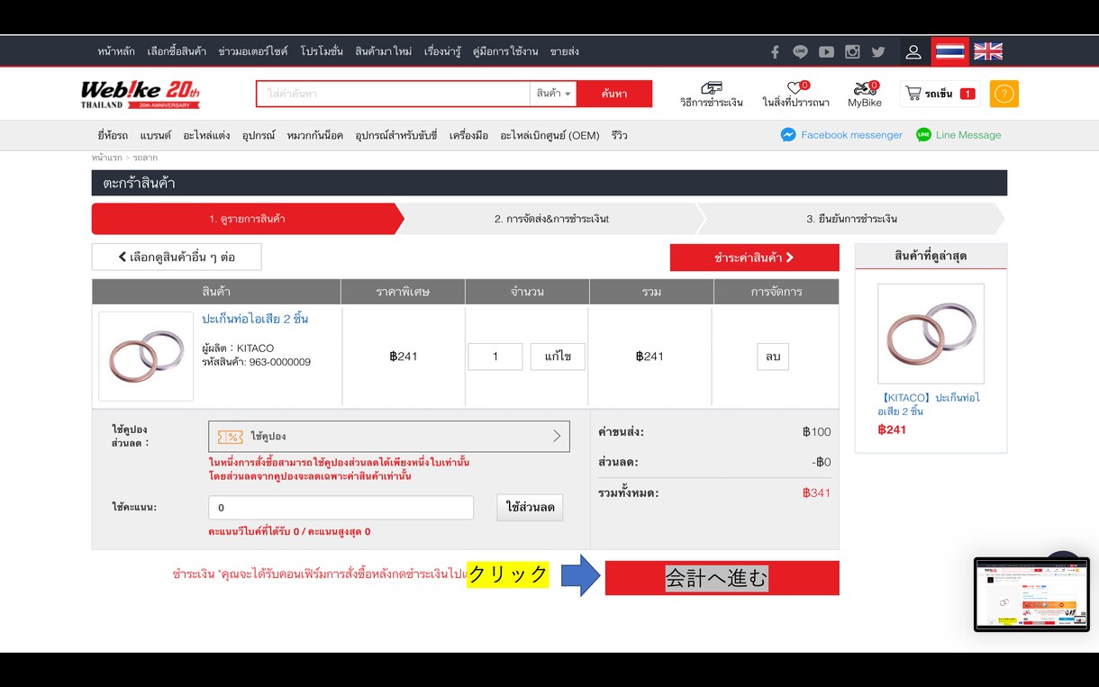The width and height of the screenshot is (1099, 687).
Task: Switch language with the UK flag
Action: pyautogui.click(x=988, y=51)
